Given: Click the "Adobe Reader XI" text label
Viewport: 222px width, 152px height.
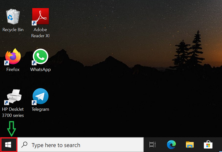Looking at the screenshot, I should (x=40, y=33).
